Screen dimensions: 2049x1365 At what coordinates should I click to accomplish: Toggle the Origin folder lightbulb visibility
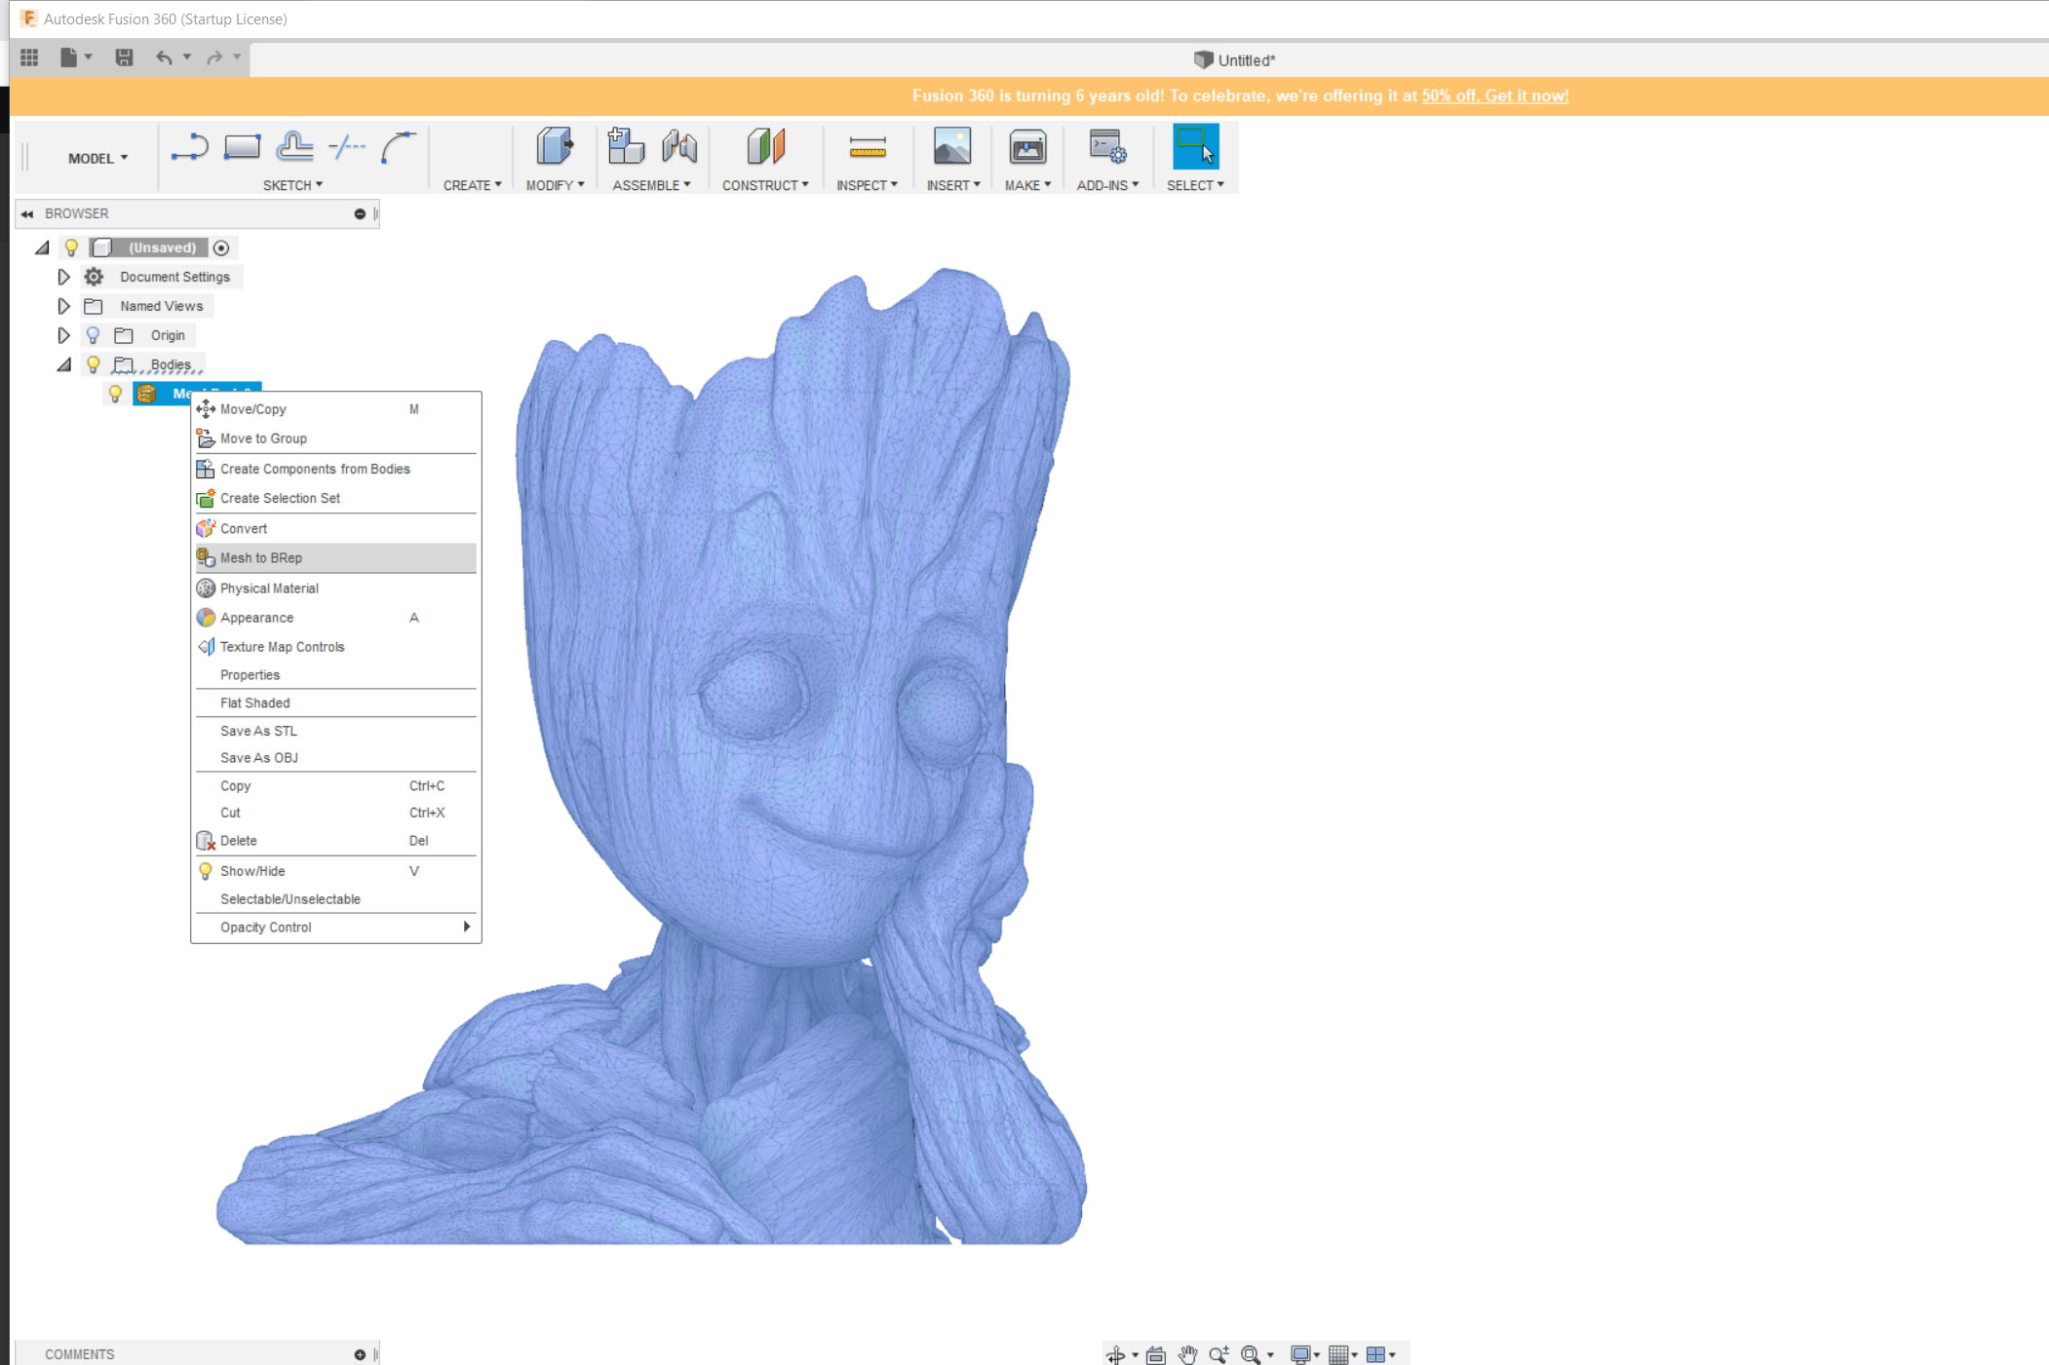click(x=94, y=335)
